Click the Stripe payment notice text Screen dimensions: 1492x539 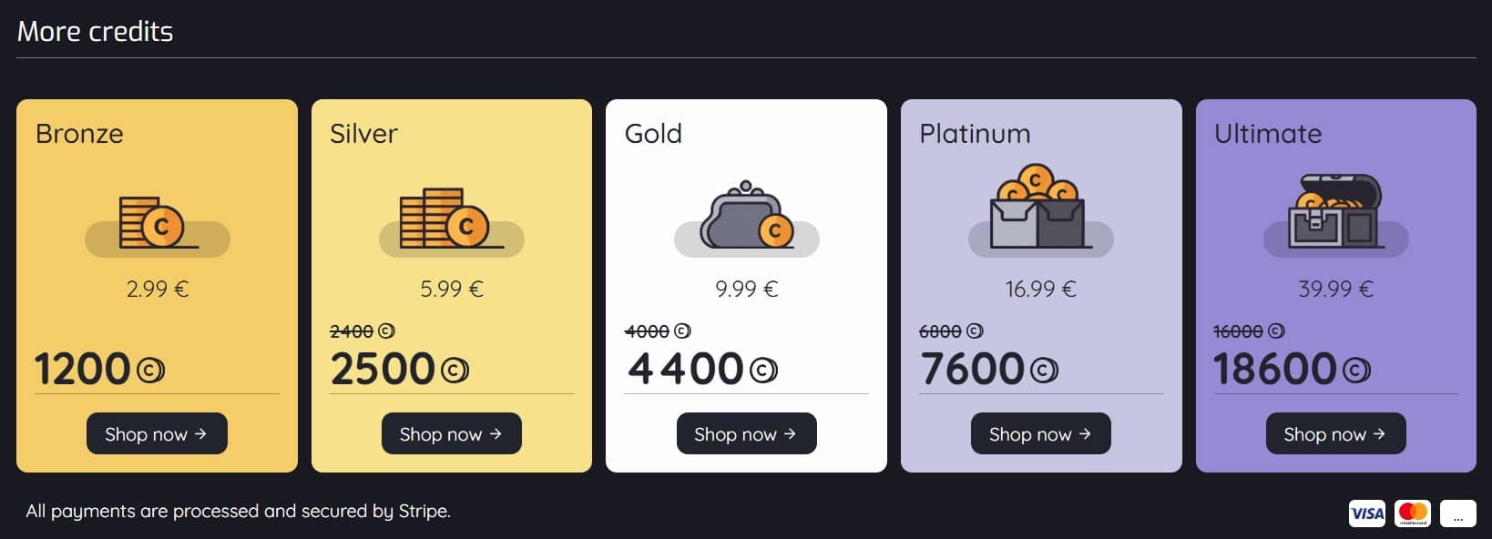pos(238,511)
